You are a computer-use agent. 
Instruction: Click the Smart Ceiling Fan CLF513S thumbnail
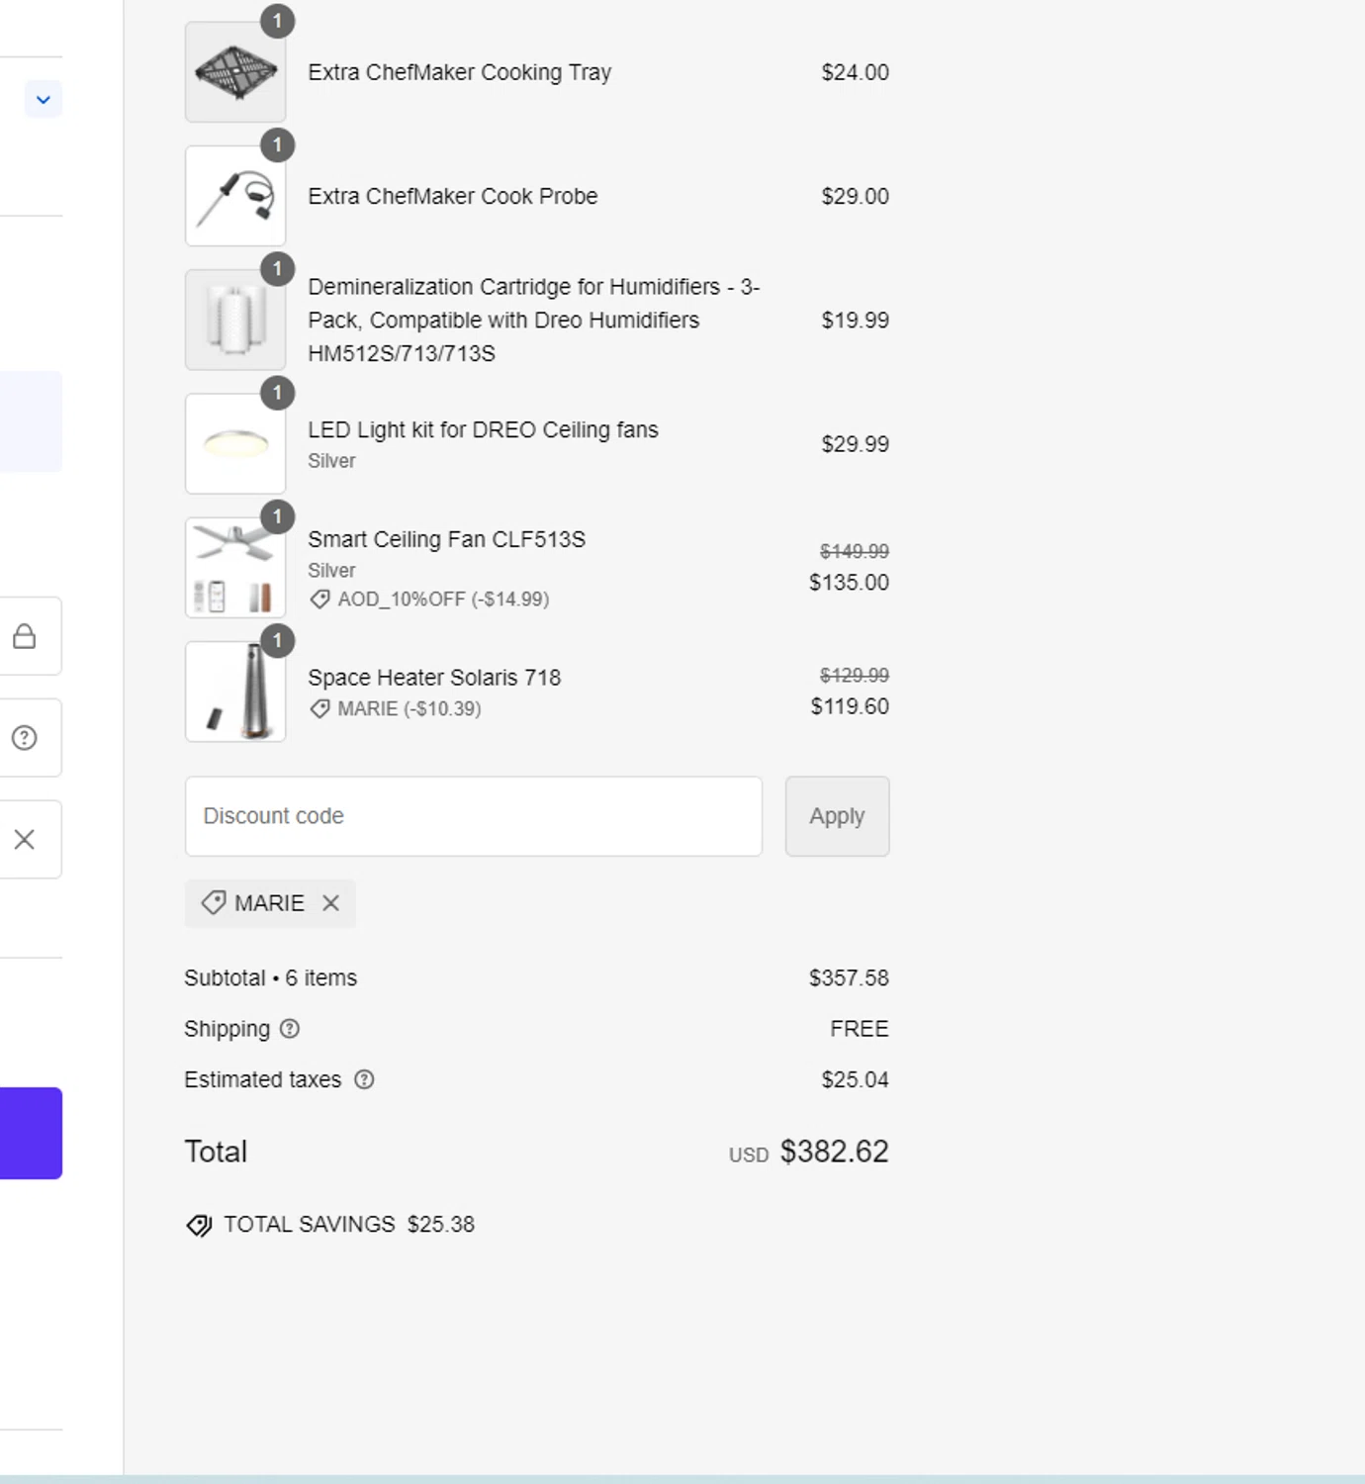coord(235,568)
